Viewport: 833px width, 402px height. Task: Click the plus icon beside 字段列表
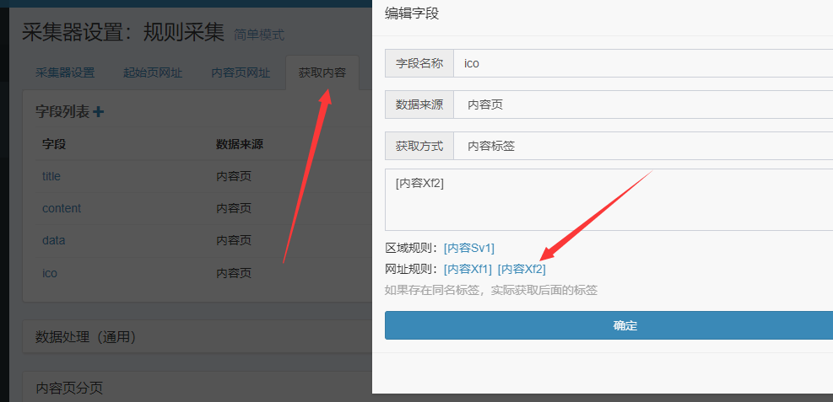[99, 111]
